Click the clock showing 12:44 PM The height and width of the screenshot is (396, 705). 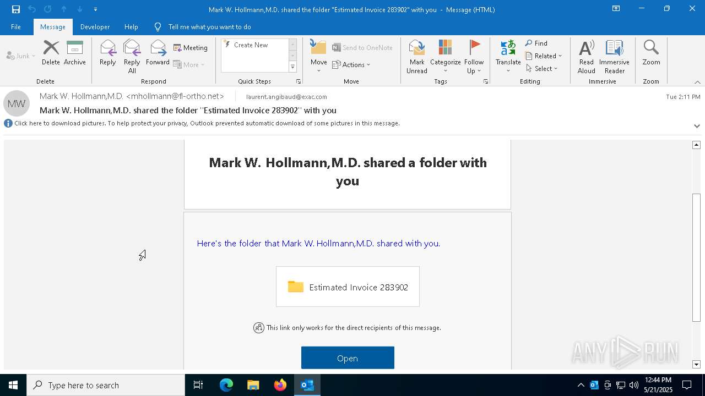tap(658, 380)
